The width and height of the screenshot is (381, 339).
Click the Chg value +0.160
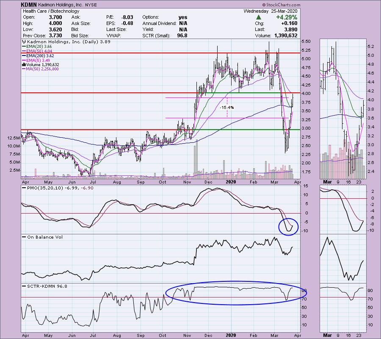pyautogui.click(x=289, y=23)
